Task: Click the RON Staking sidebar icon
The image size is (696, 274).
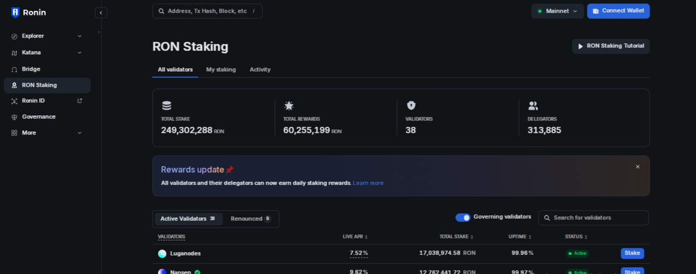Action: (x=14, y=85)
